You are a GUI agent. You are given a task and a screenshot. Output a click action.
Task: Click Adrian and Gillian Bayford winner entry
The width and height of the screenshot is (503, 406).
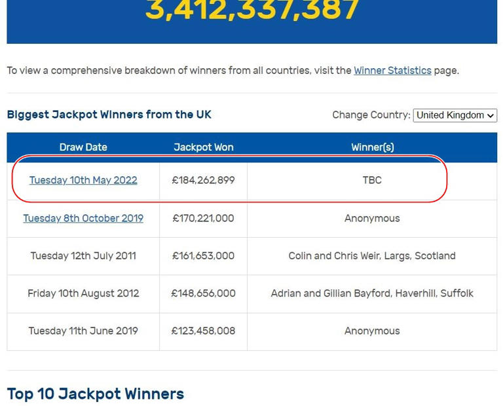372,293
